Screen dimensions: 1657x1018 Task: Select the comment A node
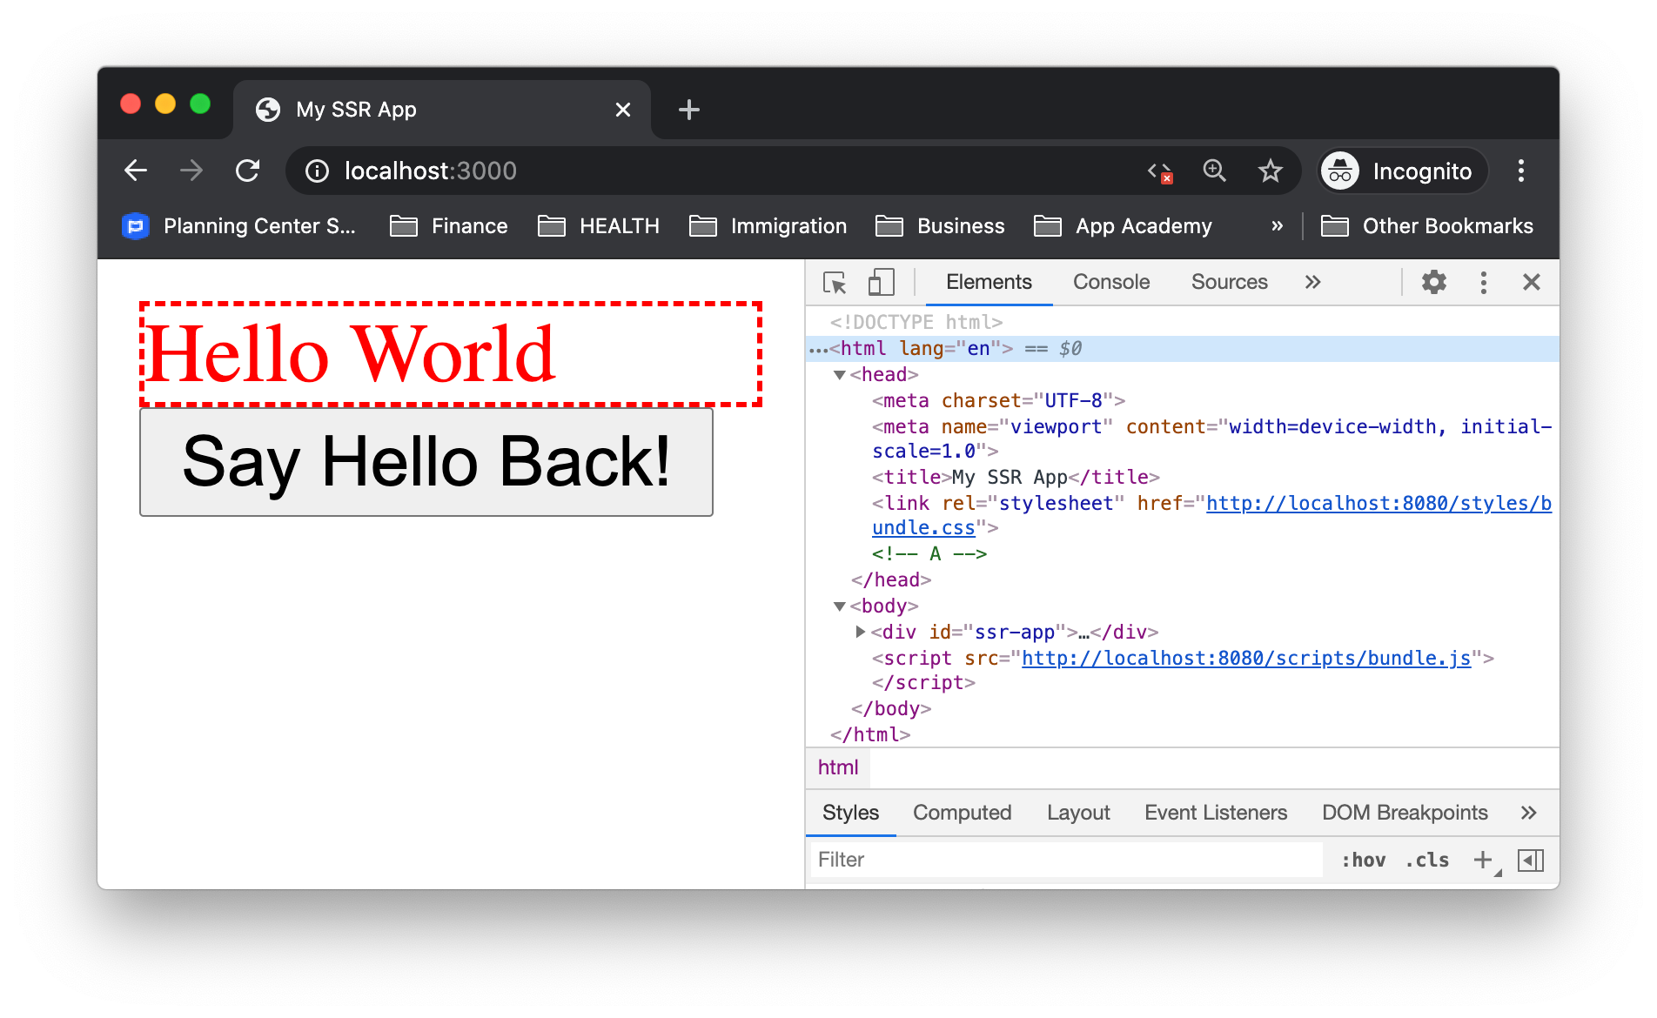coord(929,554)
